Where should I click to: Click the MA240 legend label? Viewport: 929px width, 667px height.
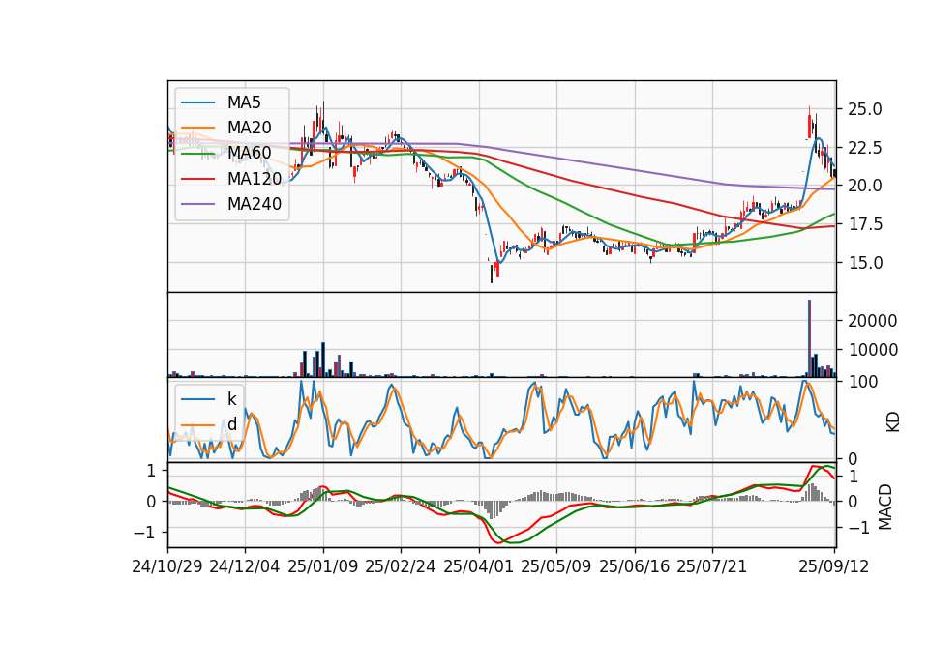(255, 204)
